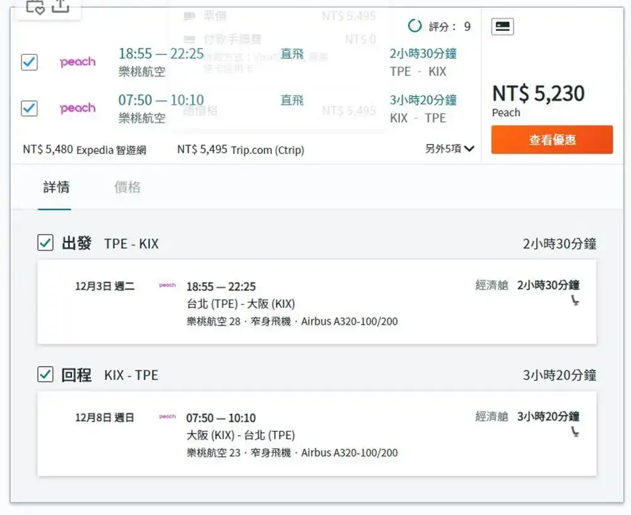The image size is (631, 515).
Task: Click the share upload icon
Action: (x=61, y=6)
